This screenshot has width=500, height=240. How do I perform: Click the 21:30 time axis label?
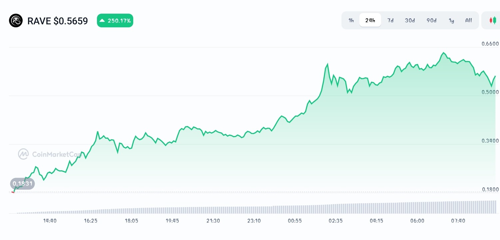[213, 221]
